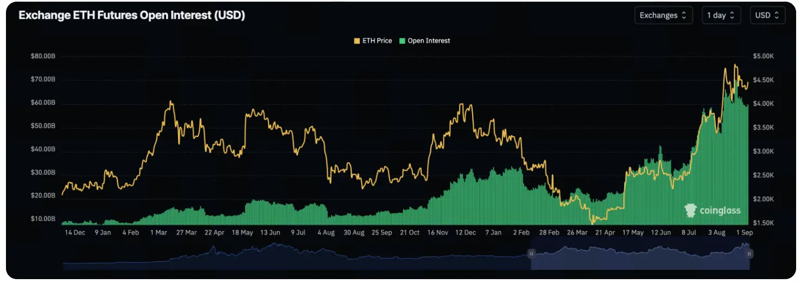
Task: Click the 2 Feb date label
Action: [x=521, y=233]
